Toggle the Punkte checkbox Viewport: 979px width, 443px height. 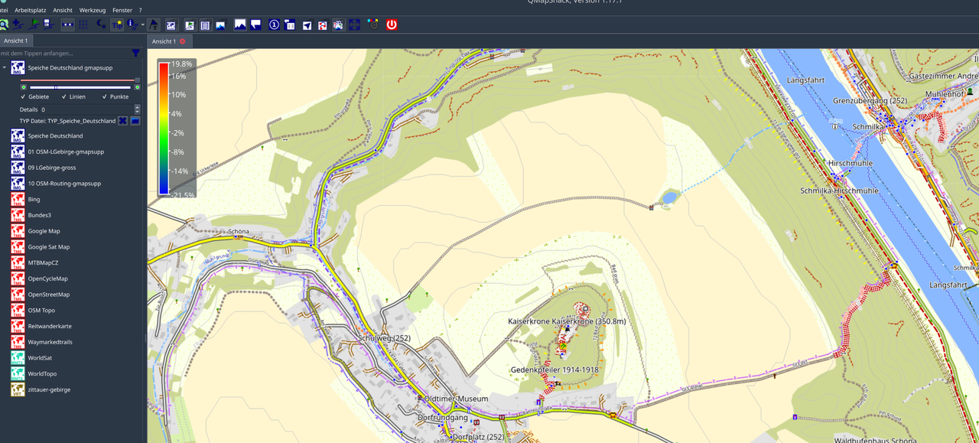[x=115, y=97]
